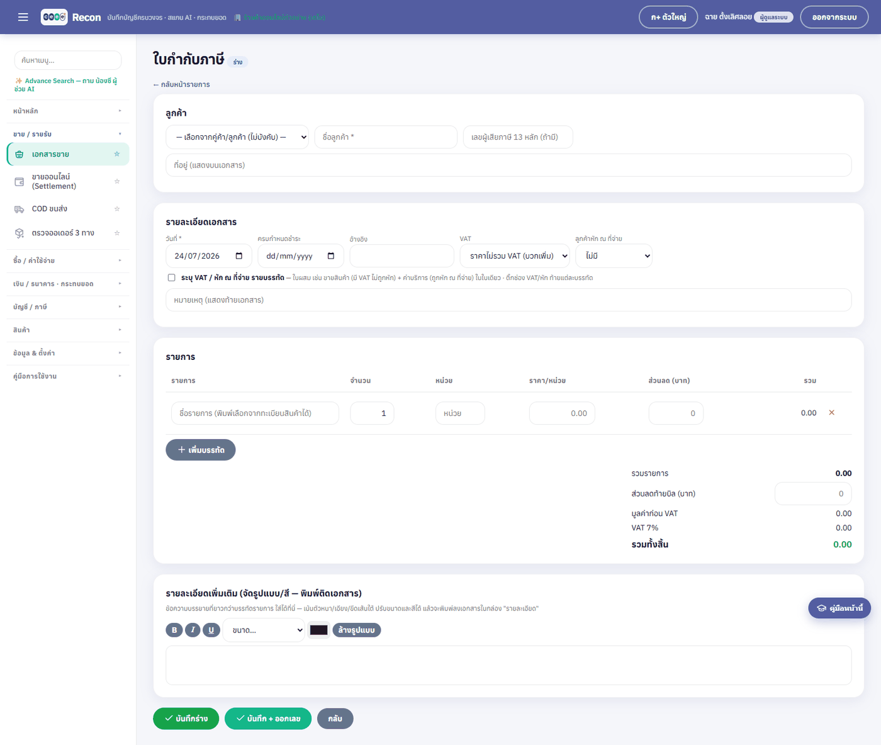Click the บันทึก + ออกเลข button
The height and width of the screenshot is (745, 881).
pyautogui.click(x=268, y=719)
